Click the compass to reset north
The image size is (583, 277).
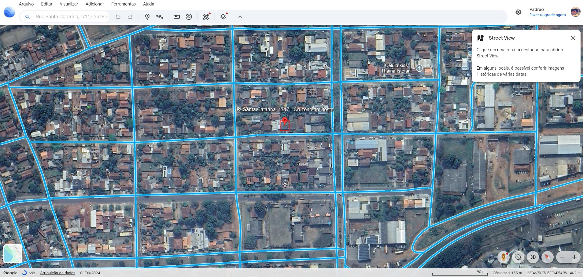pos(547,257)
